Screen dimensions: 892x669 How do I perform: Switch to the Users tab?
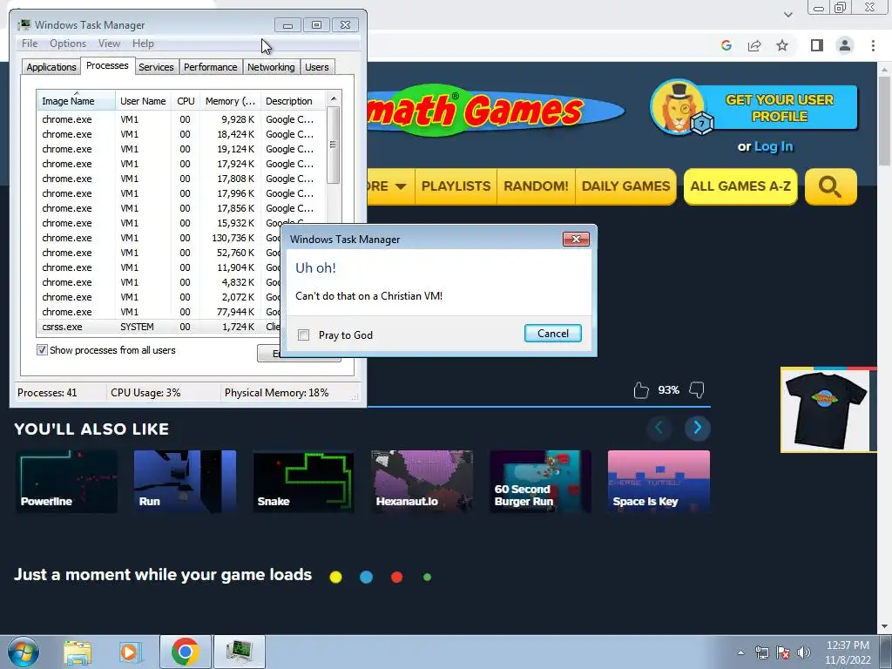[317, 67]
